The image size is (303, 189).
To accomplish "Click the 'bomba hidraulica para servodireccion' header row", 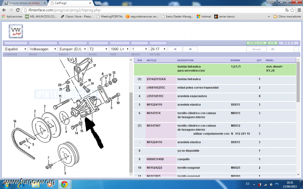I will pyautogui.click(x=215, y=69).
